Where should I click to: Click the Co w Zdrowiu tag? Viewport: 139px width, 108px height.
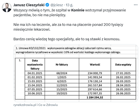[48, 105]
